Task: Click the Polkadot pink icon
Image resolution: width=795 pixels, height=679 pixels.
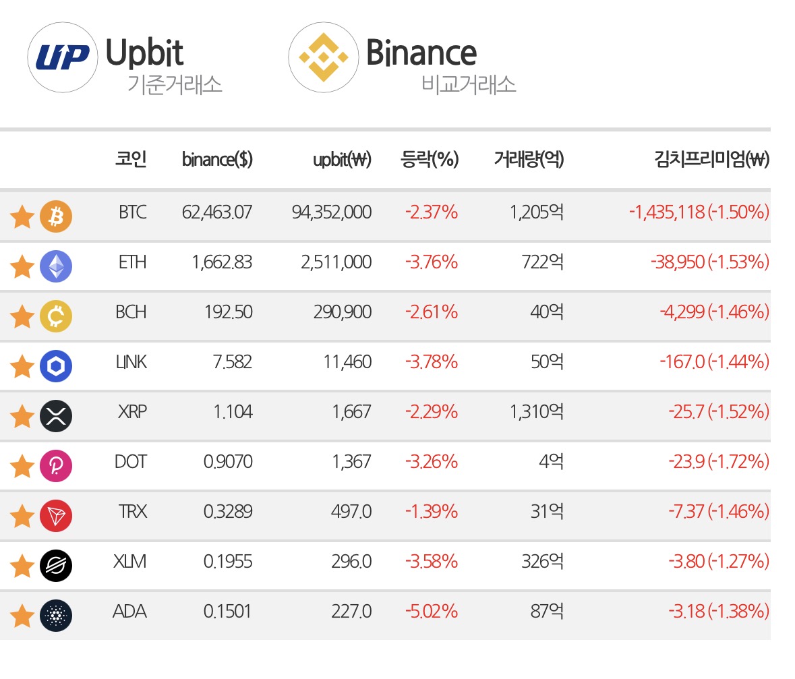Action: pos(56,466)
